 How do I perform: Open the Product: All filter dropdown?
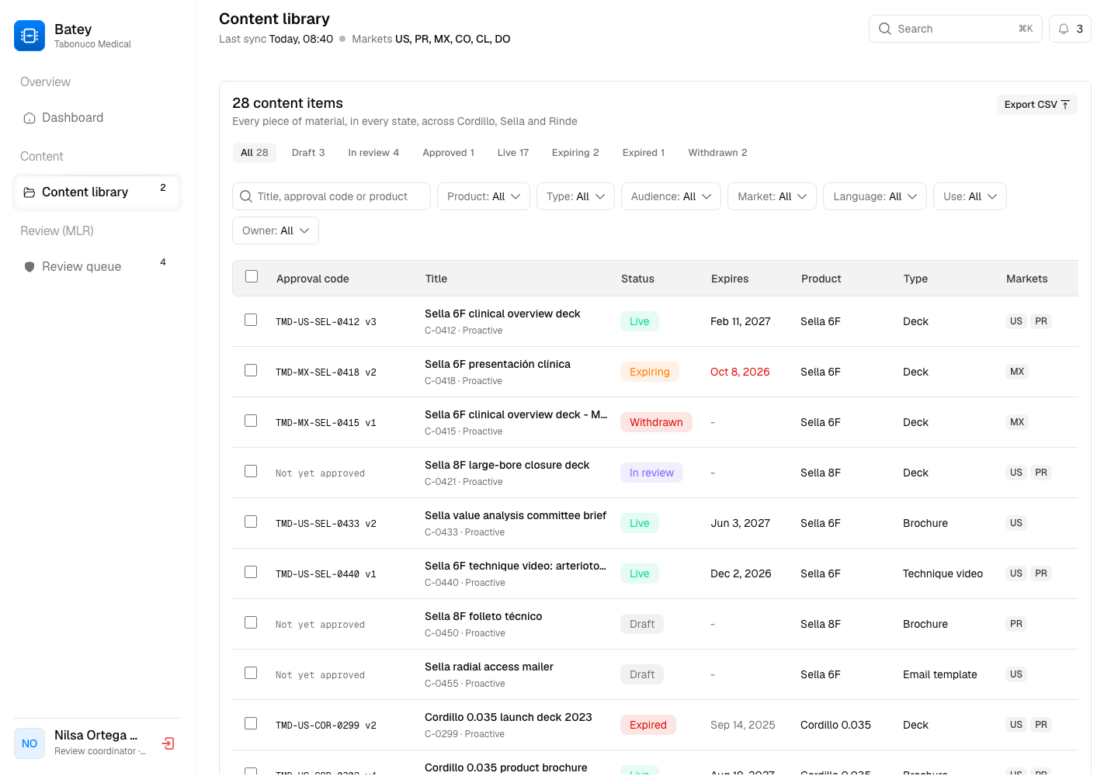tap(484, 196)
